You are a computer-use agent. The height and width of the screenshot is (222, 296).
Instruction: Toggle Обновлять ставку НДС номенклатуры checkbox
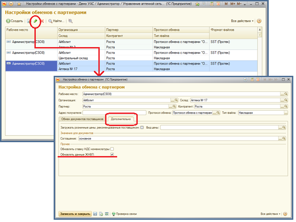click(x=112, y=149)
